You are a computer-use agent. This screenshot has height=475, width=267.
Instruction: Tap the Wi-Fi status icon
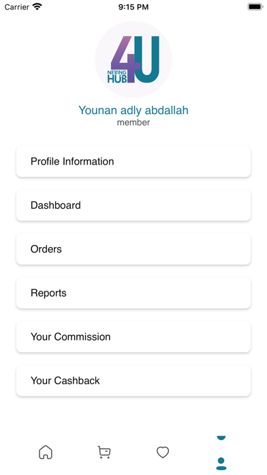coord(37,7)
